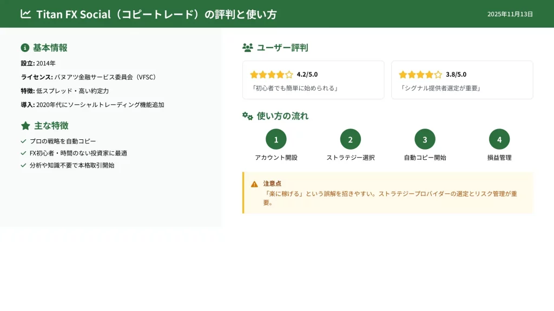This screenshot has width=554, height=311.
Task: Open the 「シグナル提供者選定が重要」 review card
Action: tap(462, 80)
